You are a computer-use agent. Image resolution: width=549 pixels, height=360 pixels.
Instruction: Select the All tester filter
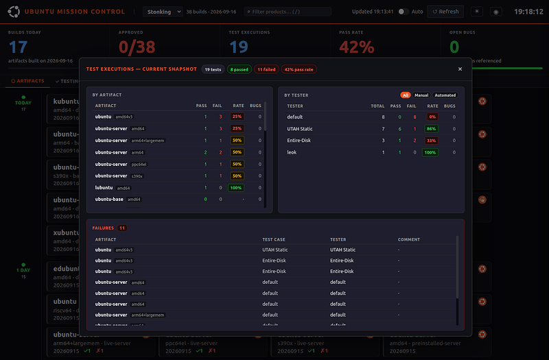(x=406, y=95)
